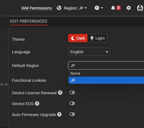This screenshot has height=128, width=144.
Task: Enable Auto Firmware Upgrade toggle
Action: click(72, 114)
